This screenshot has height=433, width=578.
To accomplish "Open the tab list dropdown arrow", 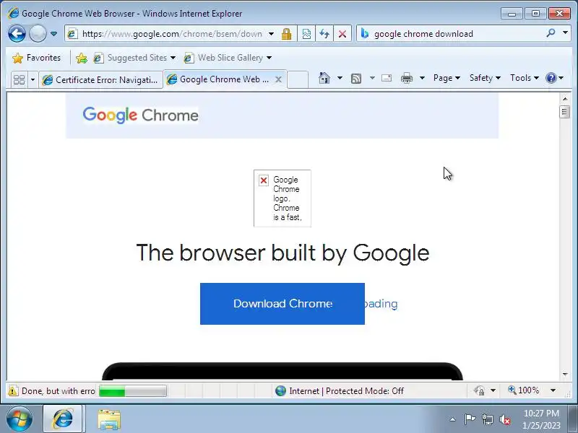I will tap(33, 79).
